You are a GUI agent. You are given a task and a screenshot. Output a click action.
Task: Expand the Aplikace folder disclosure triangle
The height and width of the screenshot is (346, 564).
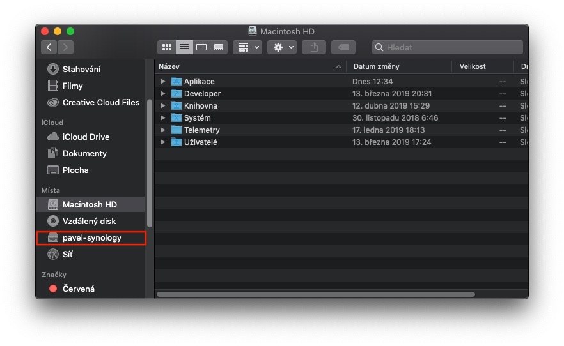[x=163, y=82]
